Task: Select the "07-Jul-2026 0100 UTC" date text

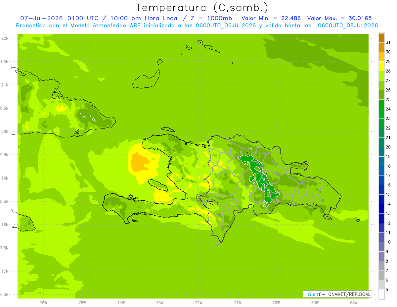Action: tap(59, 18)
